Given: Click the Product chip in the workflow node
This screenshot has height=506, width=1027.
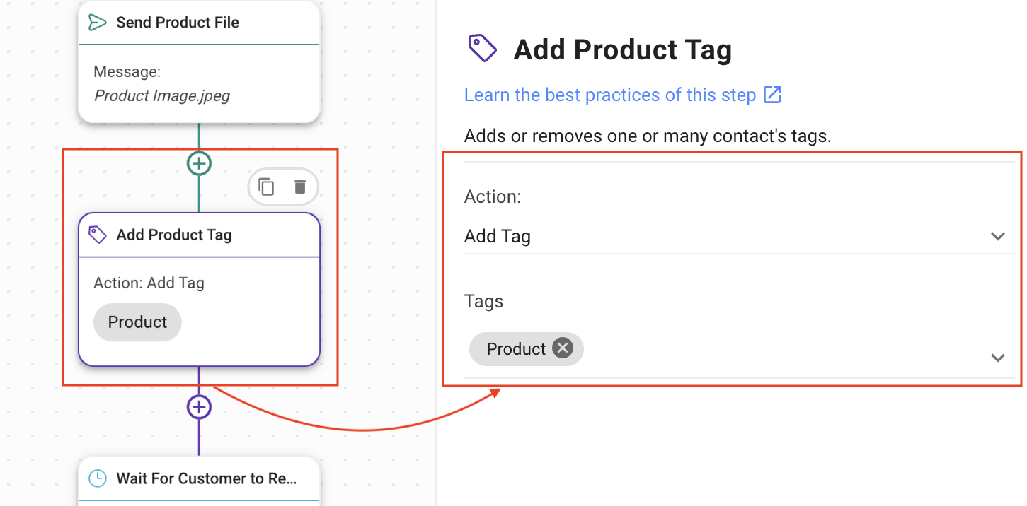Looking at the screenshot, I should 137,322.
